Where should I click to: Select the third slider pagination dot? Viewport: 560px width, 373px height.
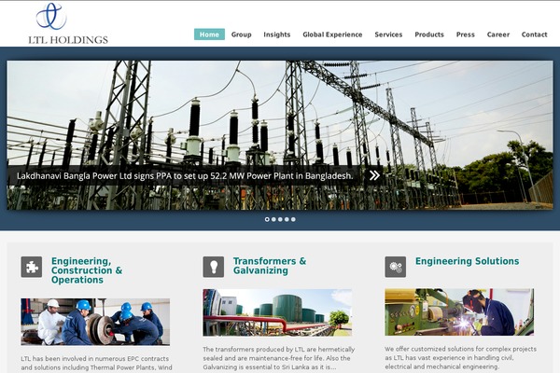(x=280, y=219)
